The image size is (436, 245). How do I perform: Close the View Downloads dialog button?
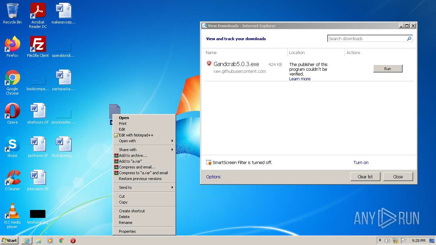coord(398,177)
